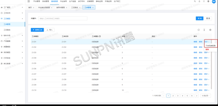The width and height of the screenshot is (218, 106).
Task: Switch to 作业指导 top menu
Action: 63,1
